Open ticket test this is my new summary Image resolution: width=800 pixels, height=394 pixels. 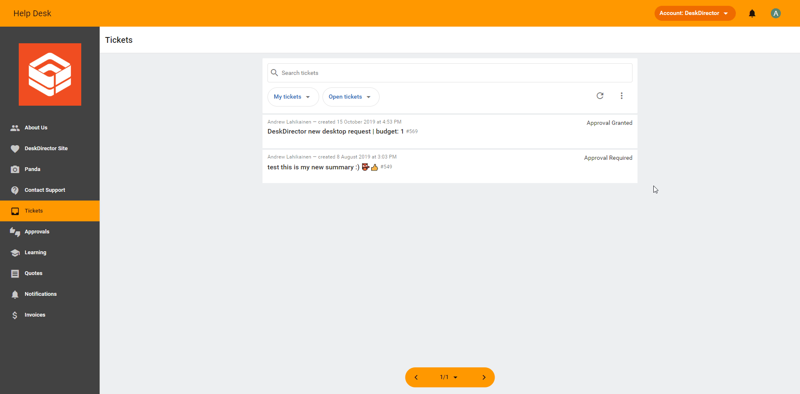(x=450, y=166)
